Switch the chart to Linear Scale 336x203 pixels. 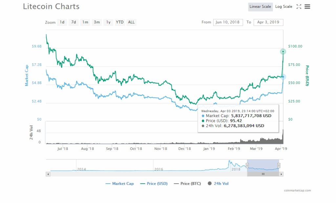[x=260, y=6]
